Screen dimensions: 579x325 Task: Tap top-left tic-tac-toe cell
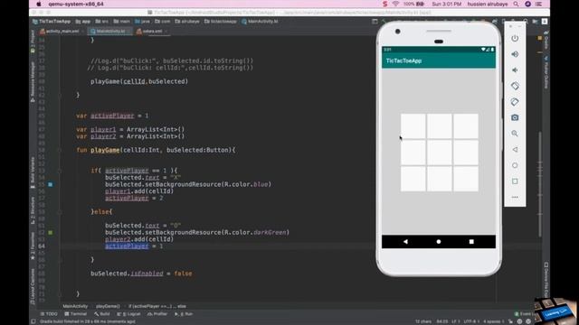pos(413,126)
